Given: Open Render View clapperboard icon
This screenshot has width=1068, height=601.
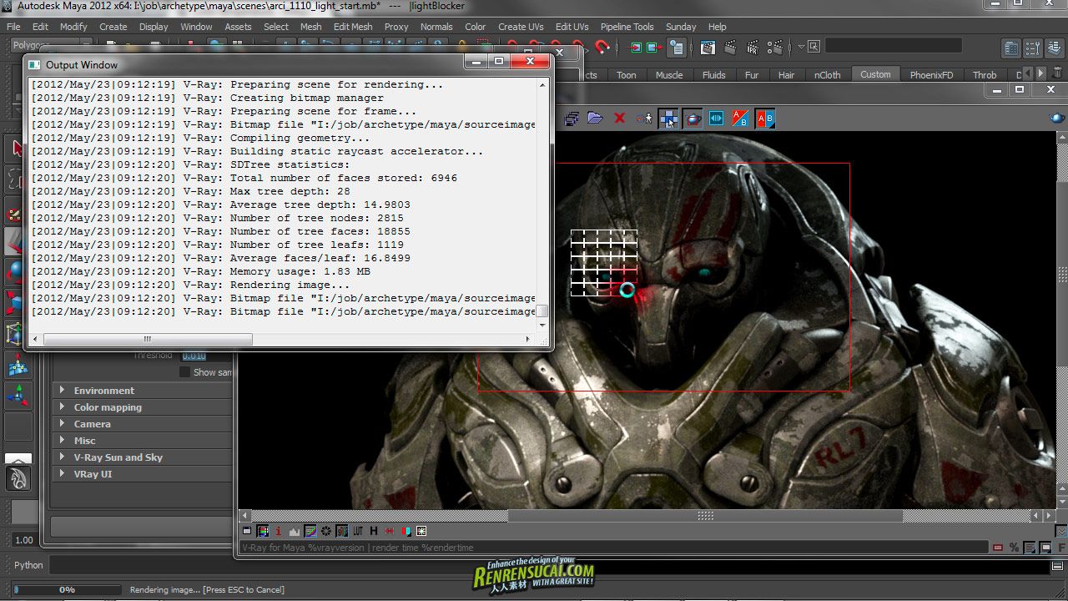Looking at the screenshot, I should (x=707, y=48).
